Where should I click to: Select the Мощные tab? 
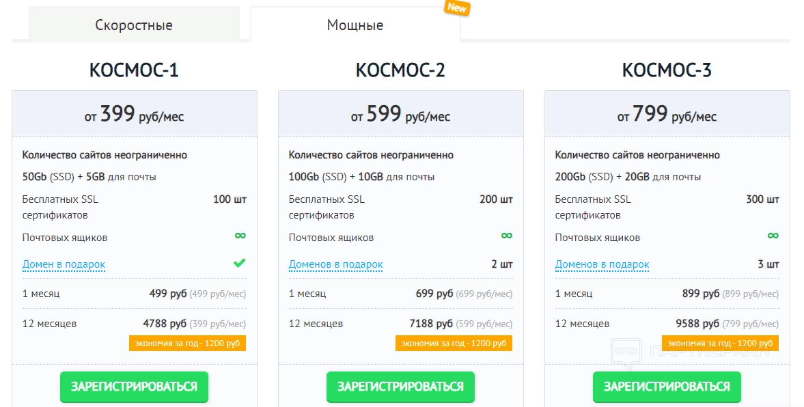coord(355,25)
